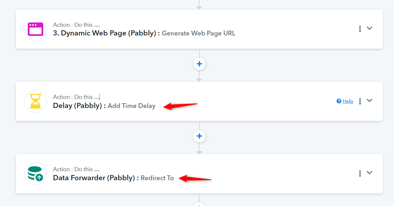Click the '3. Dynamic Web Page (Pabbly)' title

106,33
